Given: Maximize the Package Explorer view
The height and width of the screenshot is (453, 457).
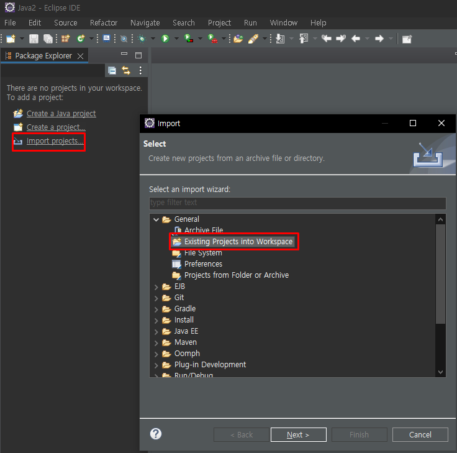Looking at the screenshot, I should click(138, 55).
